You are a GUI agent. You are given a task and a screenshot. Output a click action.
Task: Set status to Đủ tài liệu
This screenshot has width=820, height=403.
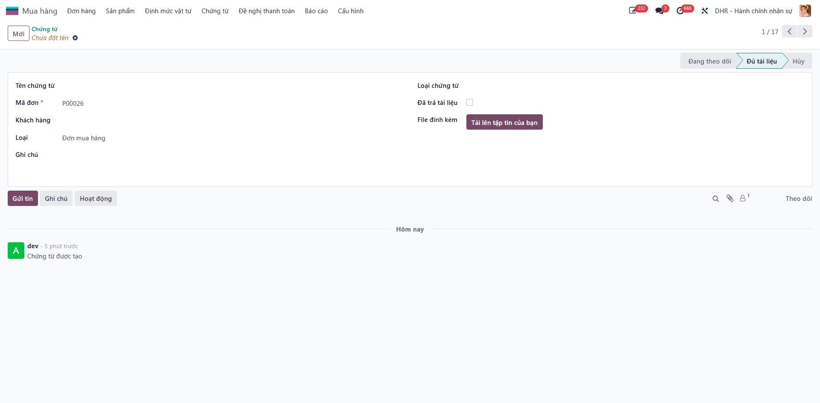point(761,61)
